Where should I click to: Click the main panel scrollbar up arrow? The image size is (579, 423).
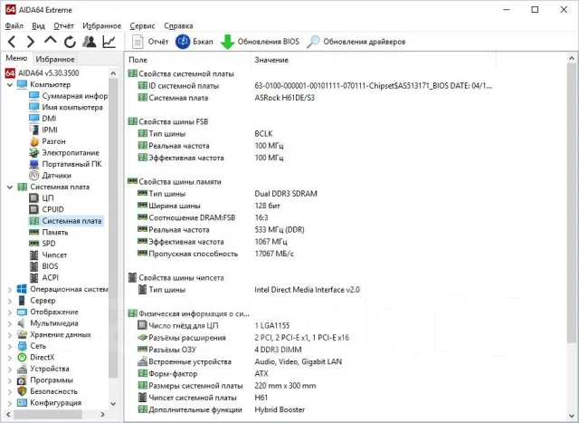coord(572,58)
